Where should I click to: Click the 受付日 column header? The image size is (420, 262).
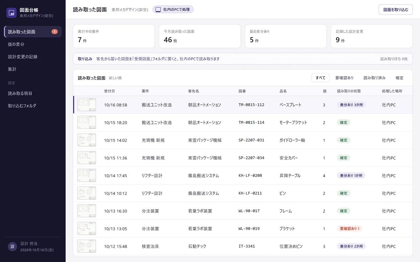pyautogui.click(x=110, y=91)
